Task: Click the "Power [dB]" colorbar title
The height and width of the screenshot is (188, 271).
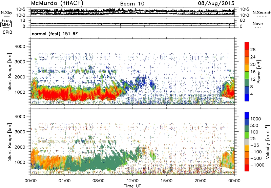Action: click(x=258, y=72)
